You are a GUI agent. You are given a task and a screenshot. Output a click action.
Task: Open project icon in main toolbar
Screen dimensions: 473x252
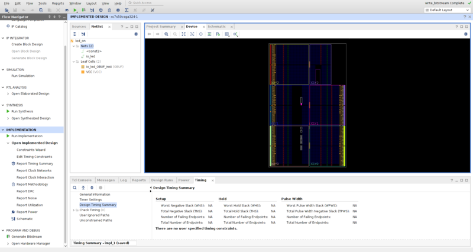(x=7, y=10)
